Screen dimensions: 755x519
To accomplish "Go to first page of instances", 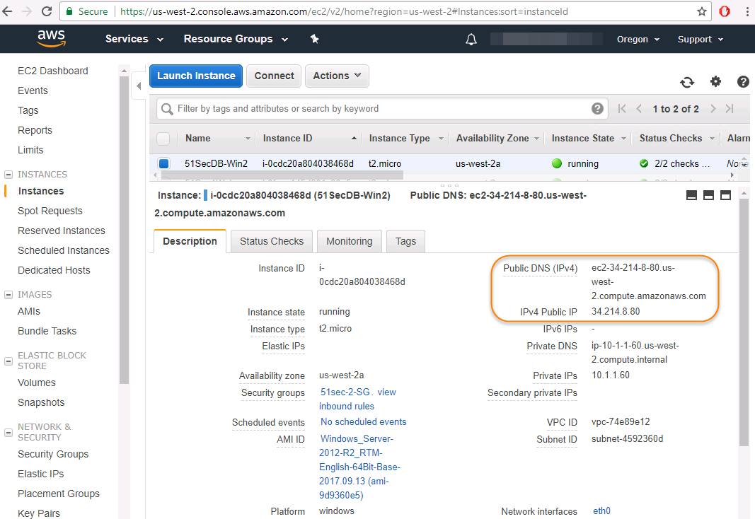I will [x=622, y=109].
